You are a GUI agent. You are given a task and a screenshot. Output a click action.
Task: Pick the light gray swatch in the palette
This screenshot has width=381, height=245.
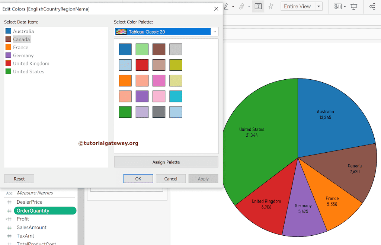pos(176,50)
